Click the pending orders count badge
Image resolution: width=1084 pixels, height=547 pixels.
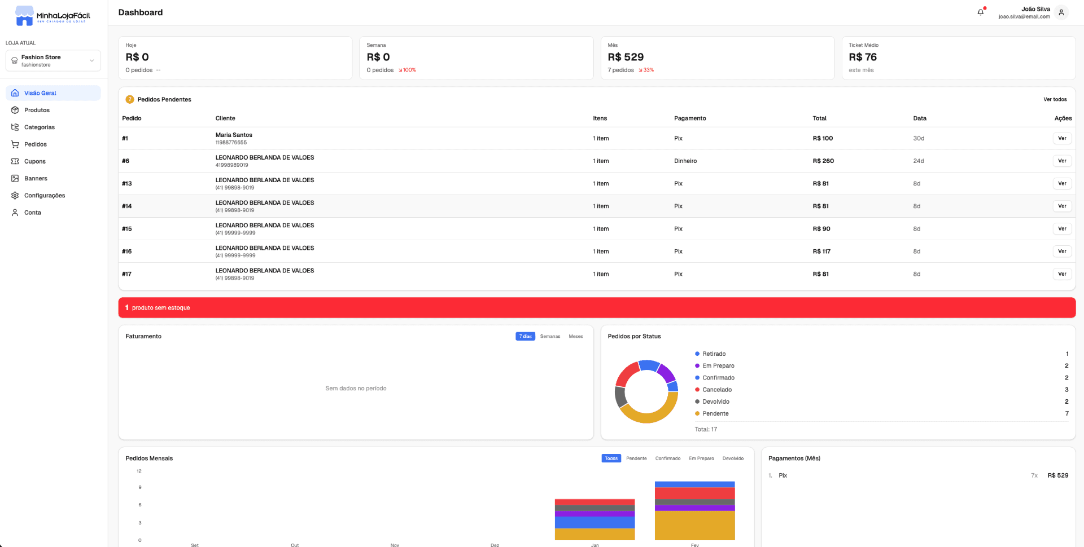pyautogui.click(x=130, y=99)
